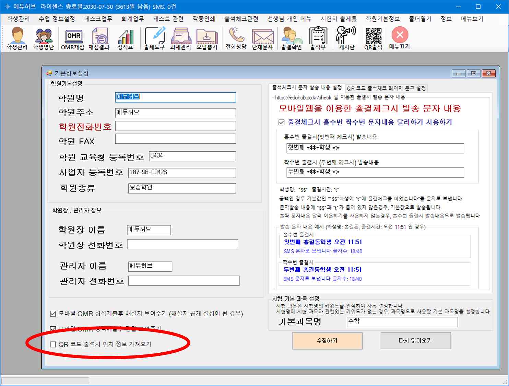509x386 pixels.
Task: Click the heading 모바일웹을 이용한 출결체크시 발송 문자 내용
Action: [370, 109]
